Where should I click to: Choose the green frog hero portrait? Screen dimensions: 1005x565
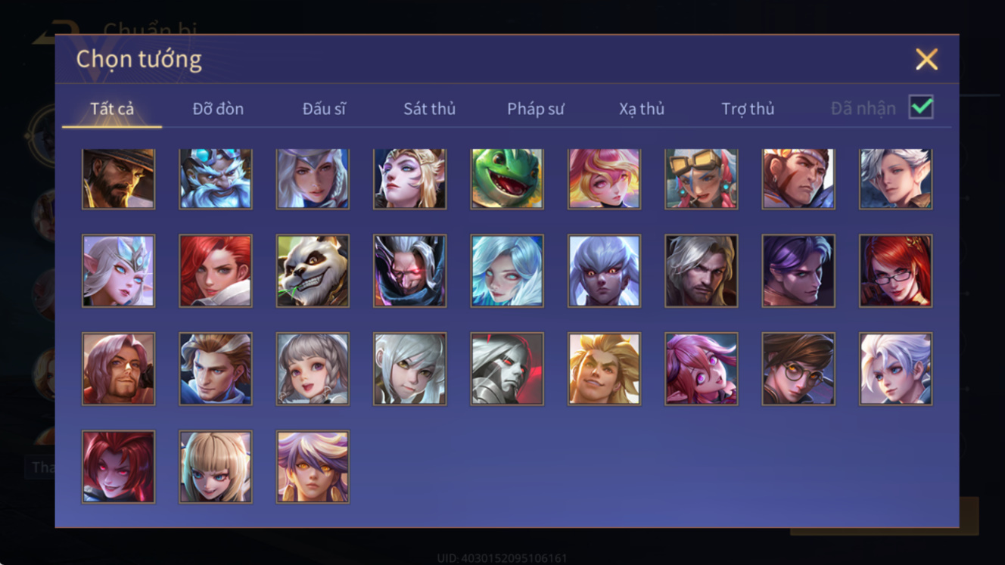(x=507, y=179)
